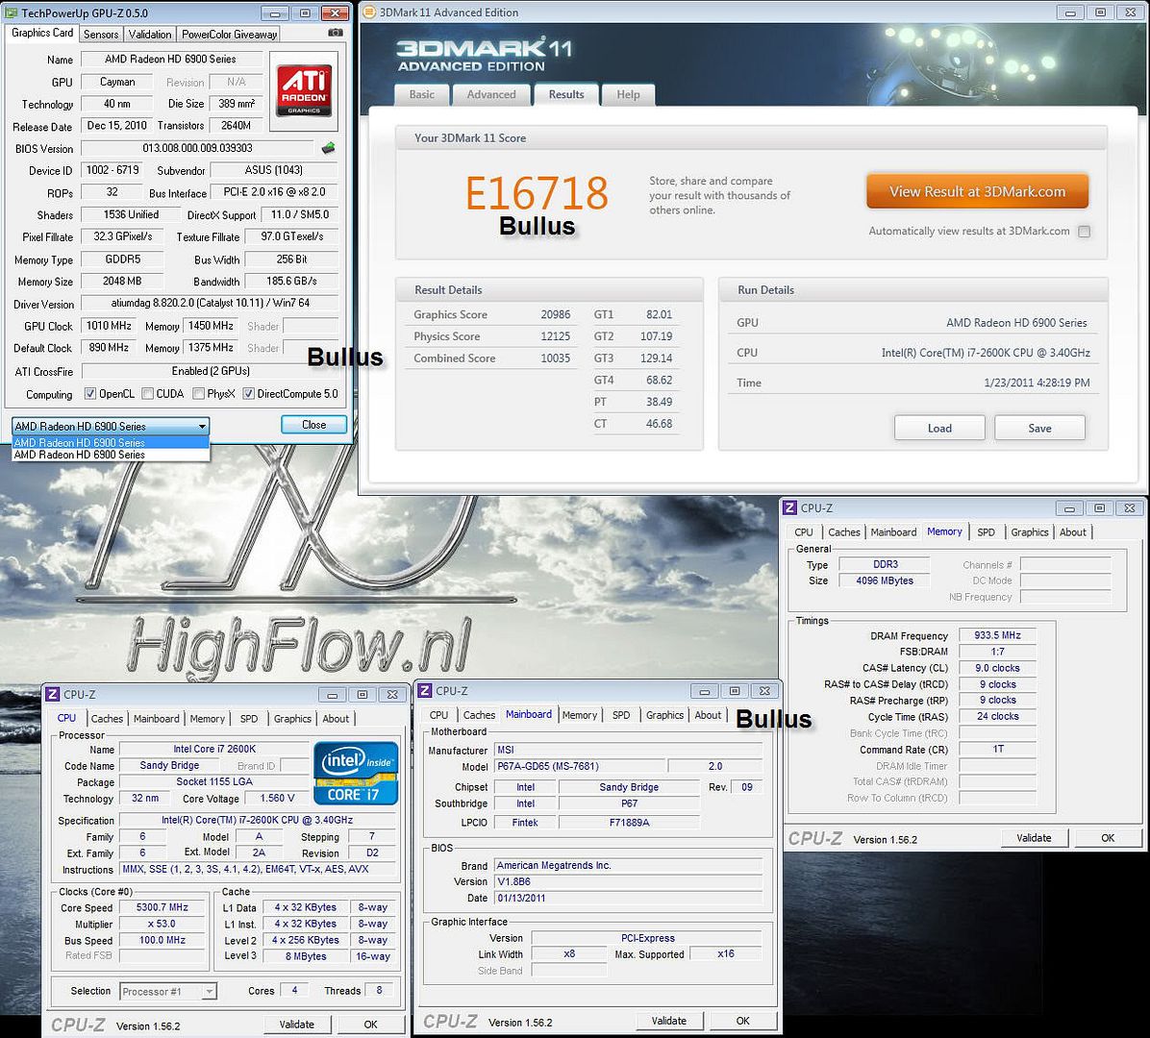Click the Memory Size 4096 MBytes value
The height and width of the screenshot is (1038, 1150).
click(x=885, y=581)
